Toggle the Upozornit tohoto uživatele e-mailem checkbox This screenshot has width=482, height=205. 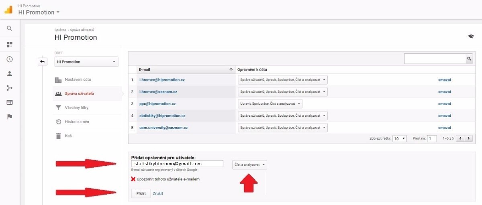[133, 179]
